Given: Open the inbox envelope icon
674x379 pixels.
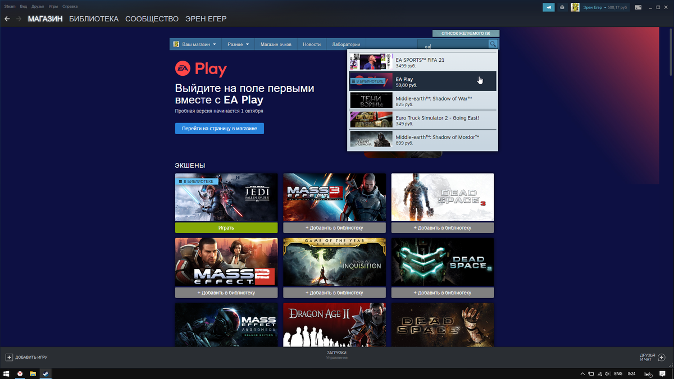Looking at the screenshot, I should click(562, 7).
